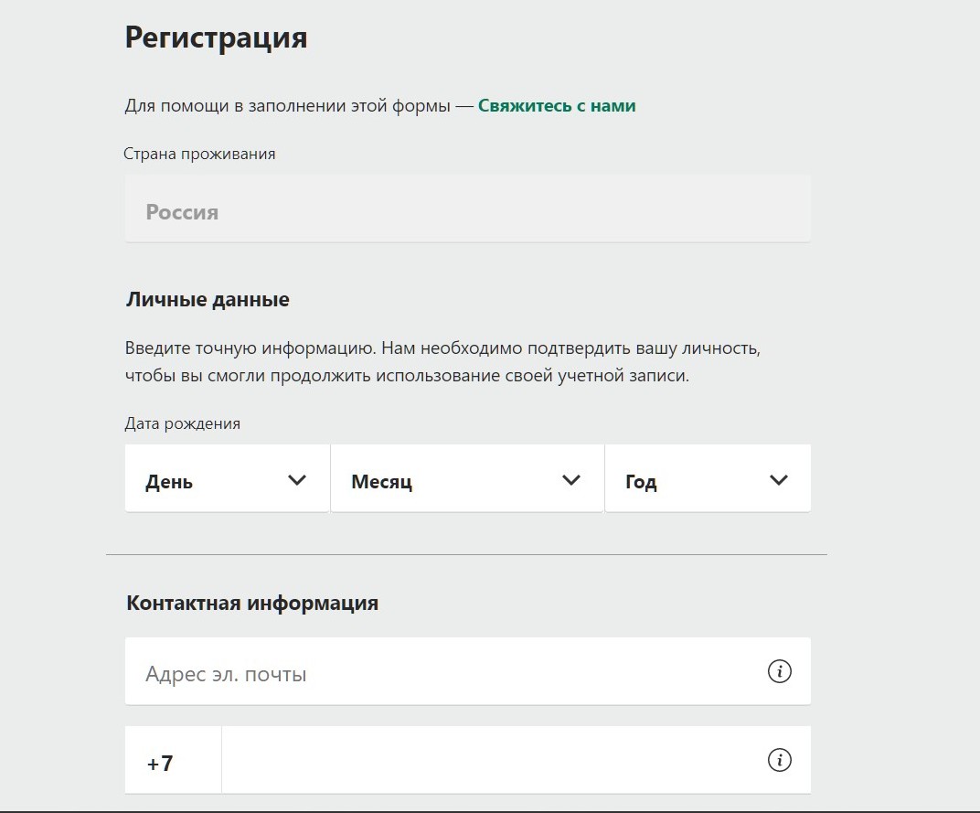Click the День chevron arrow
This screenshot has width=980, height=813.
(x=297, y=480)
